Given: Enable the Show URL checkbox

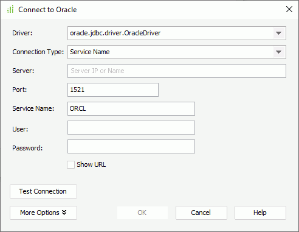Looking at the screenshot, I should pyautogui.click(x=70, y=164).
